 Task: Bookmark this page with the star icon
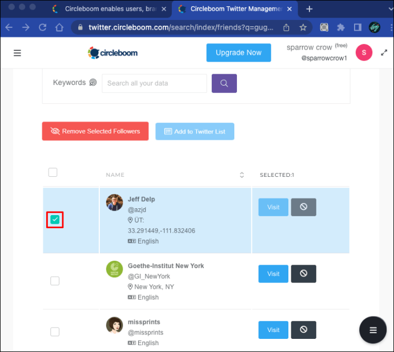point(303,27)
